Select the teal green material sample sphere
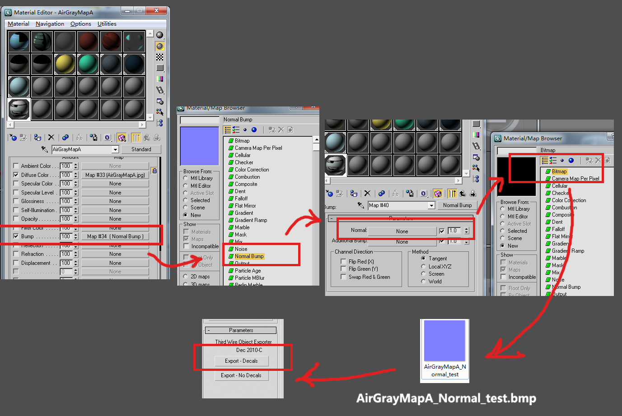622x416 pixels. [88, 64]
